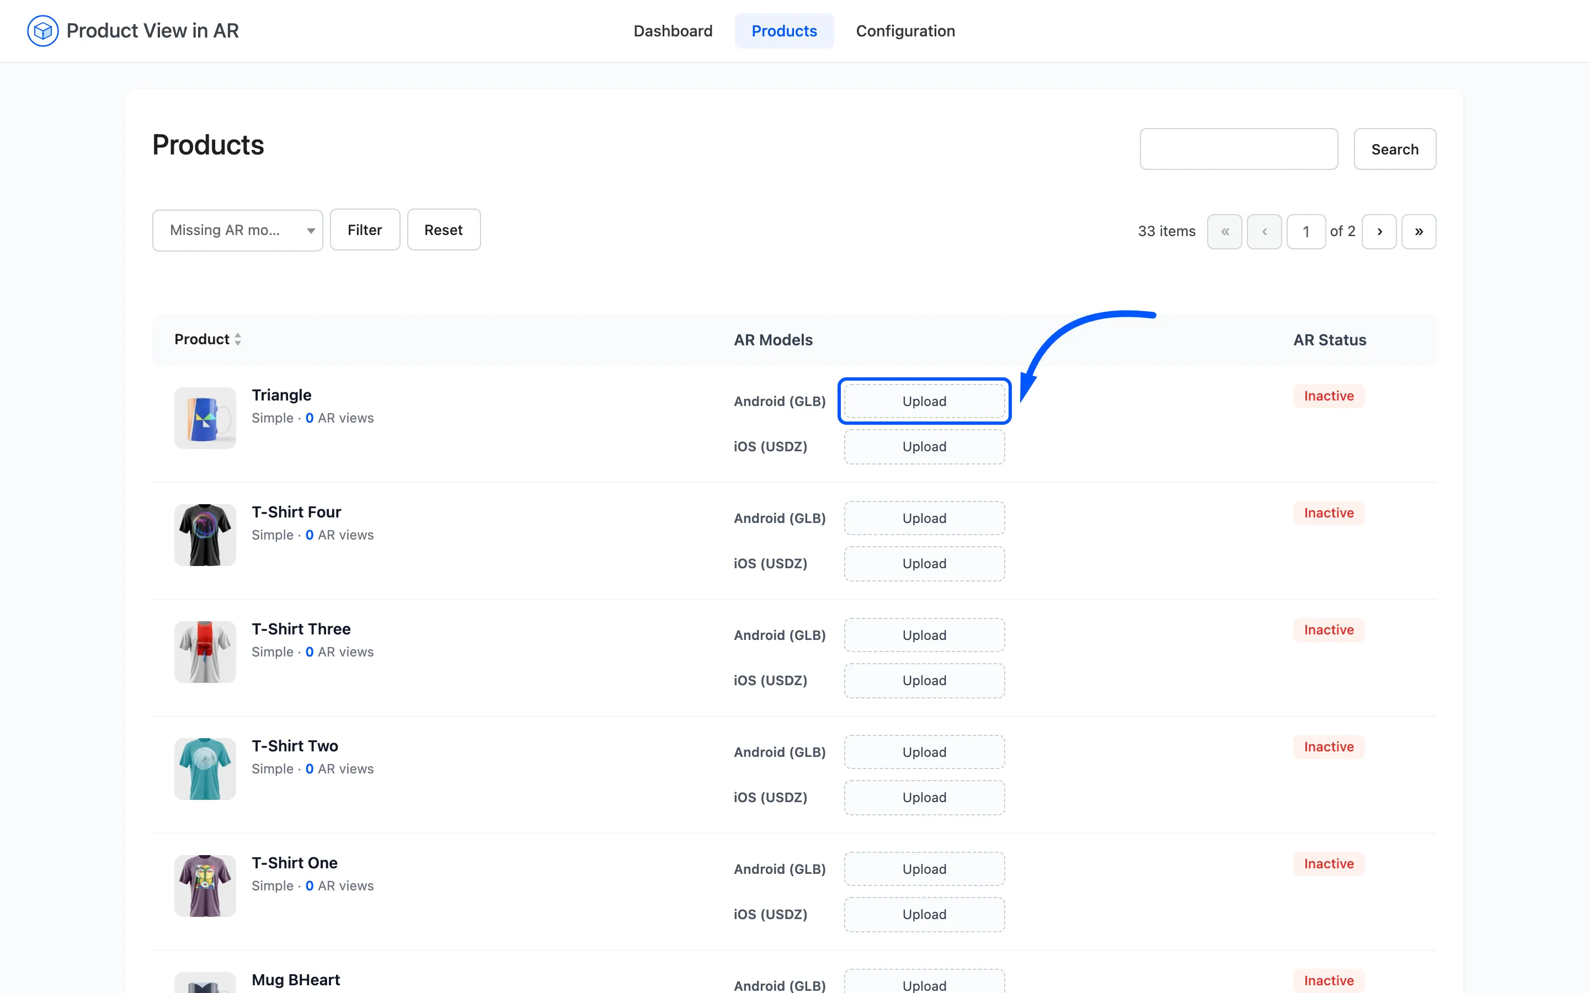The height and width of the screenshot is (993, 1589).
Task: Jump to last page double-chevron button
Action: [1419, 231]
